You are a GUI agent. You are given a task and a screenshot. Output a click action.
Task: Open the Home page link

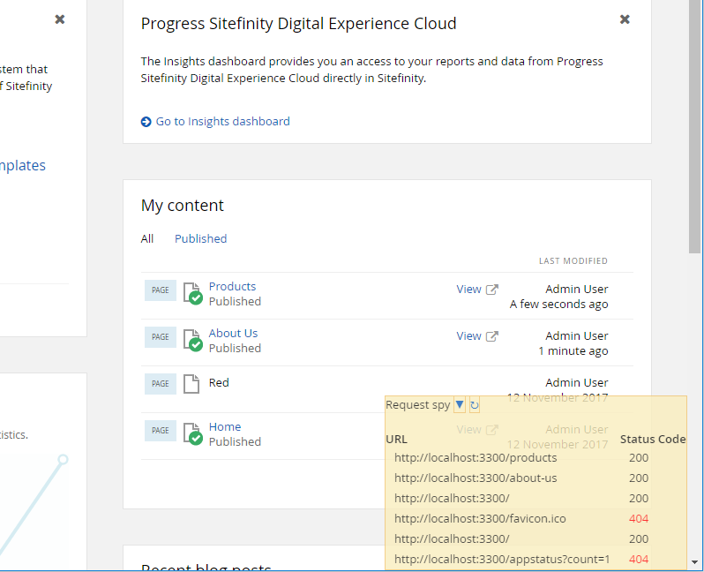225,426
